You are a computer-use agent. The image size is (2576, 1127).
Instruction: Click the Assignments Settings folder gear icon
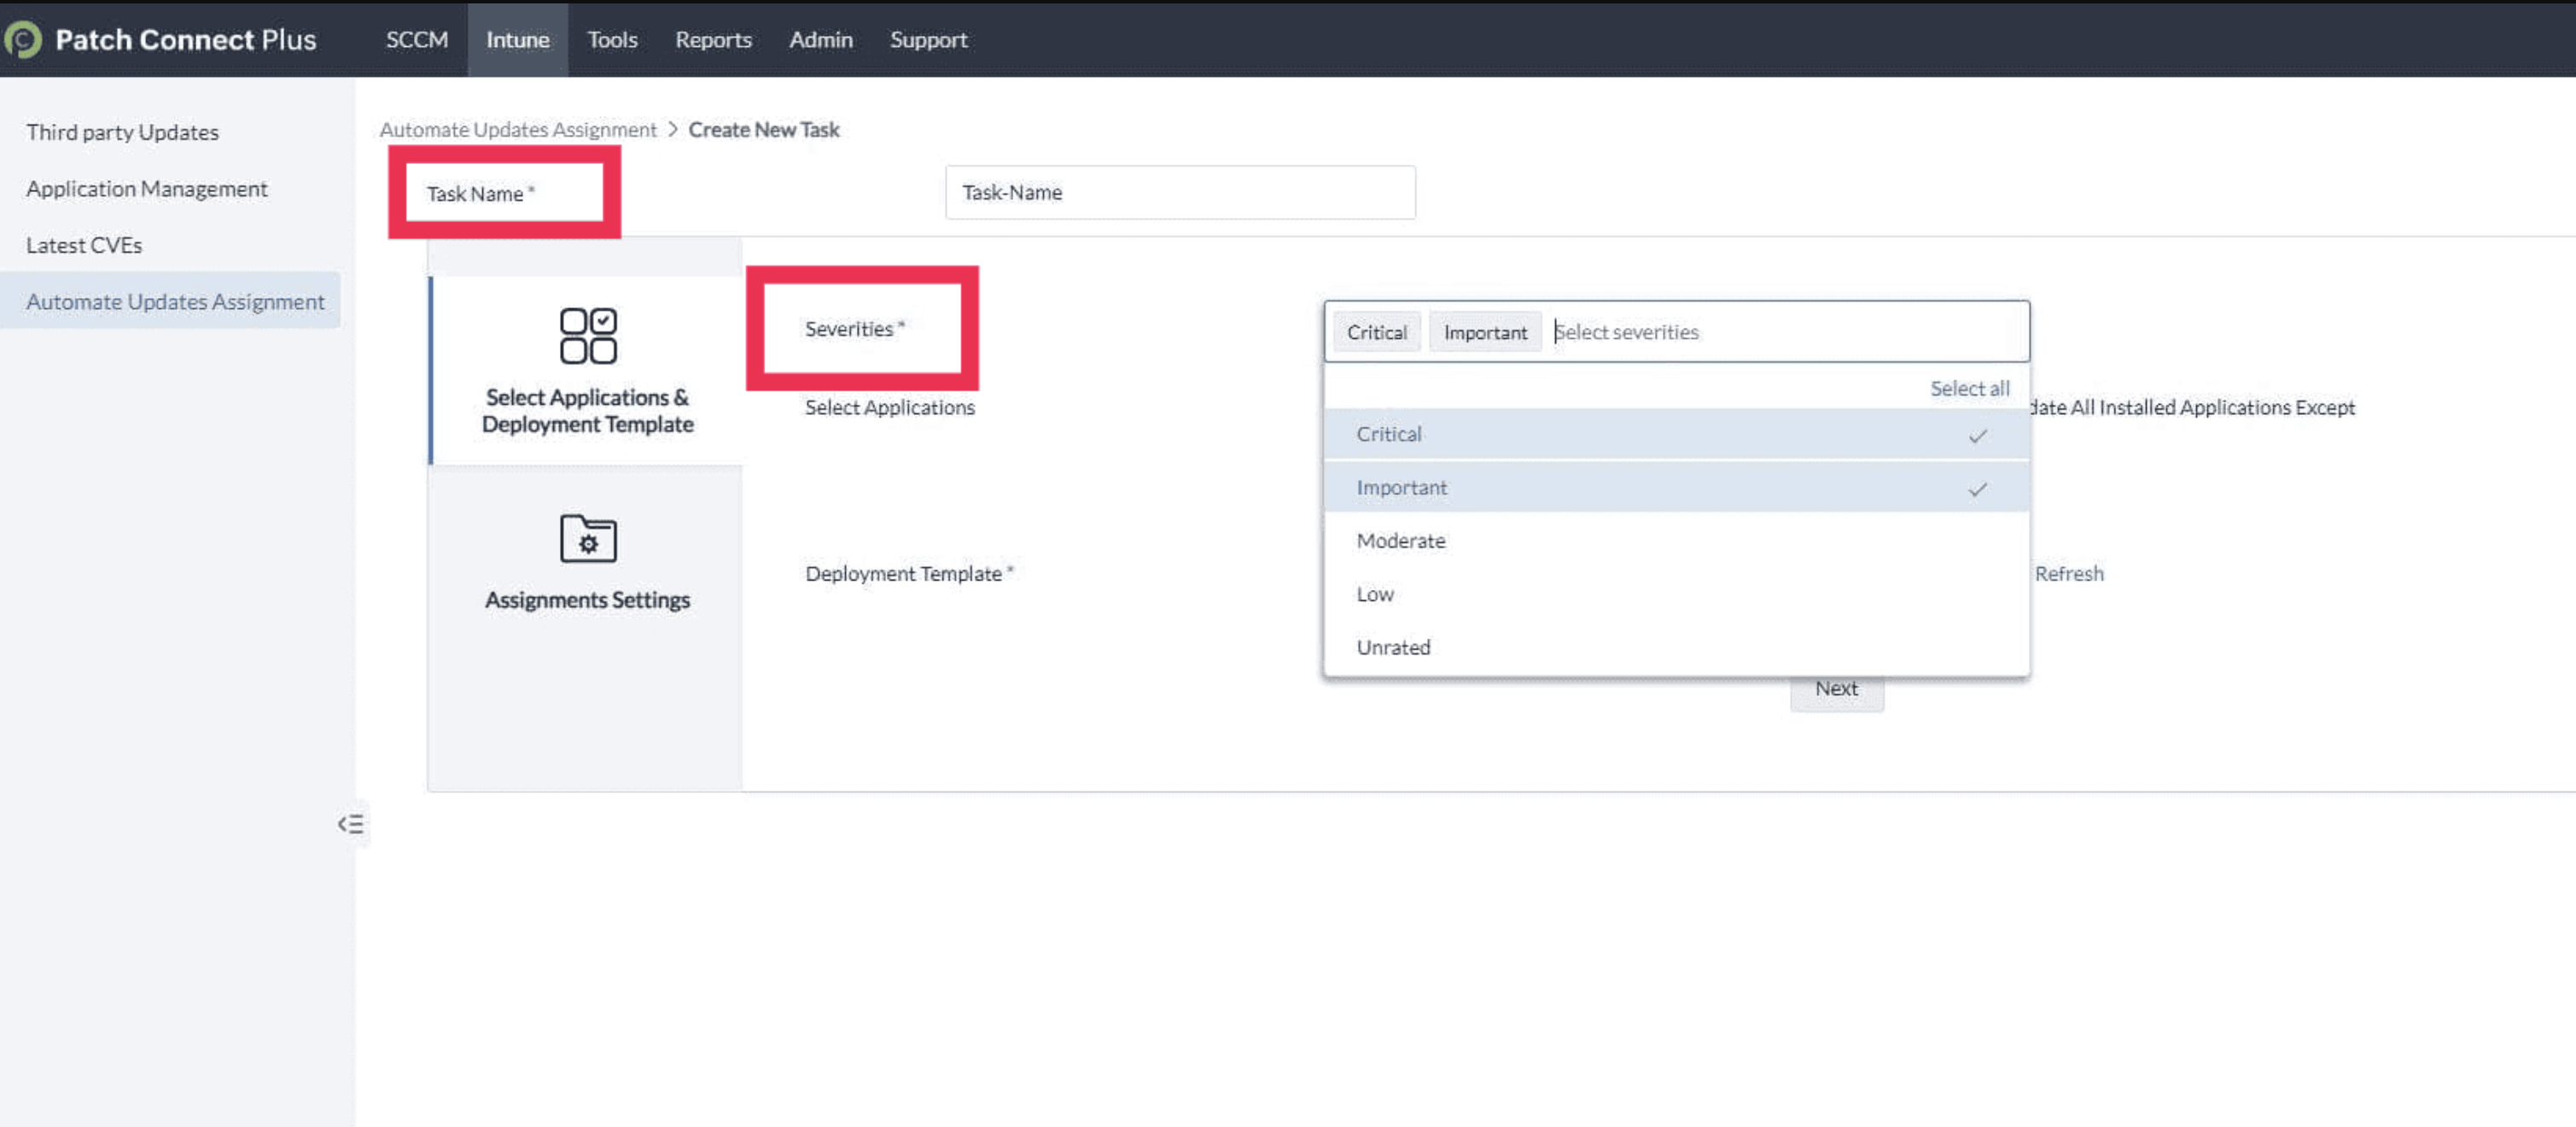click(587, 539)
